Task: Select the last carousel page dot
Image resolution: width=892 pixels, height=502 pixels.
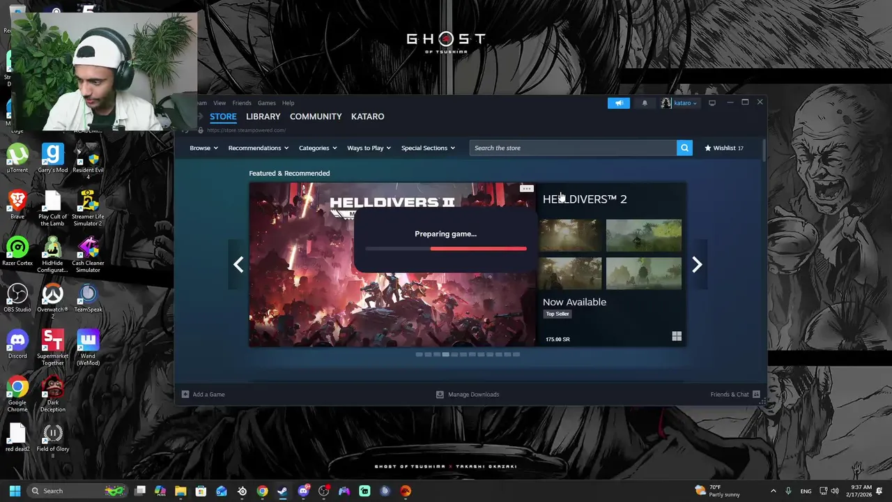Action: pyautogui.click(x=516, y=354)
